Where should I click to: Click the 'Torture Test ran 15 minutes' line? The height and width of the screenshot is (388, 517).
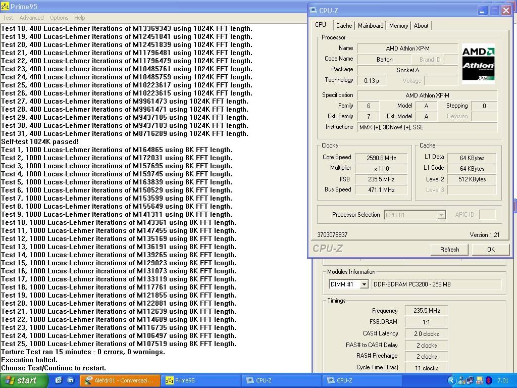pyautogui.click(x=83, y=352)
